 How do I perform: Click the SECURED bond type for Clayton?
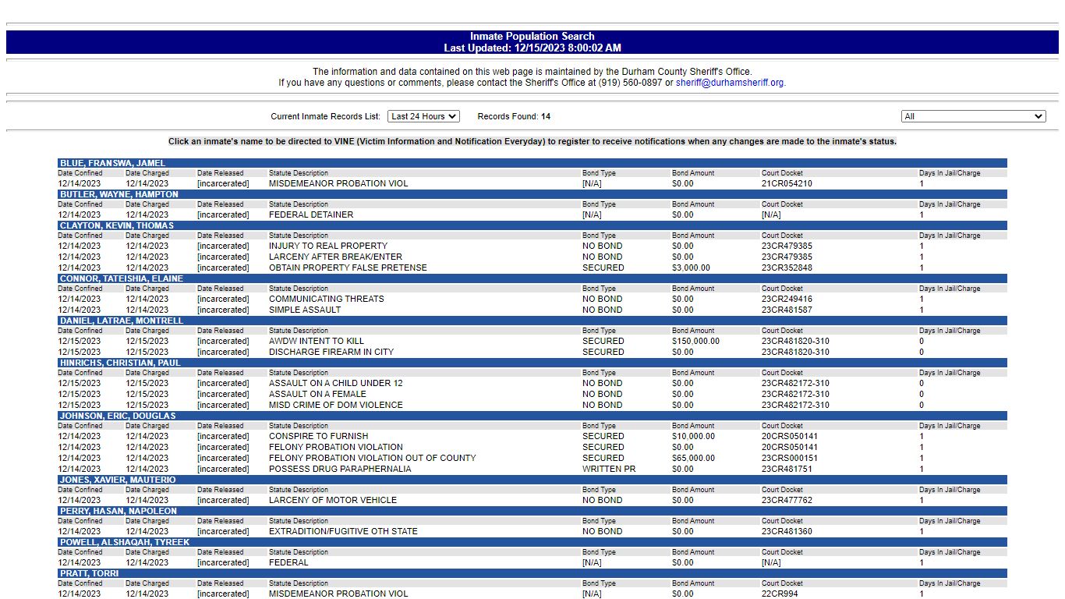(x=603, y=268)
